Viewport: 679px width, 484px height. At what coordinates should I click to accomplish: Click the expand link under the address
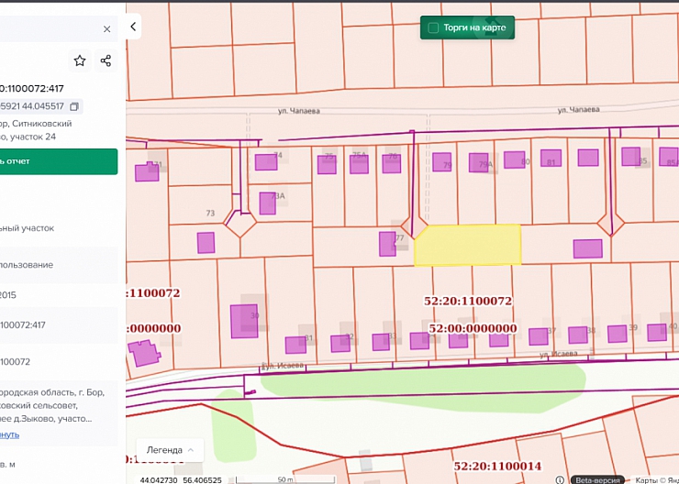(9, 434)
